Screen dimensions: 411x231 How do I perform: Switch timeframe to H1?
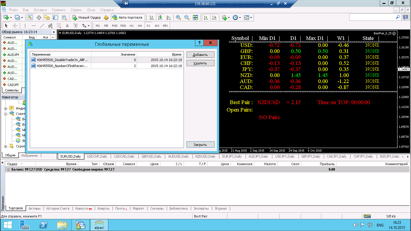[x=131, y=26]
